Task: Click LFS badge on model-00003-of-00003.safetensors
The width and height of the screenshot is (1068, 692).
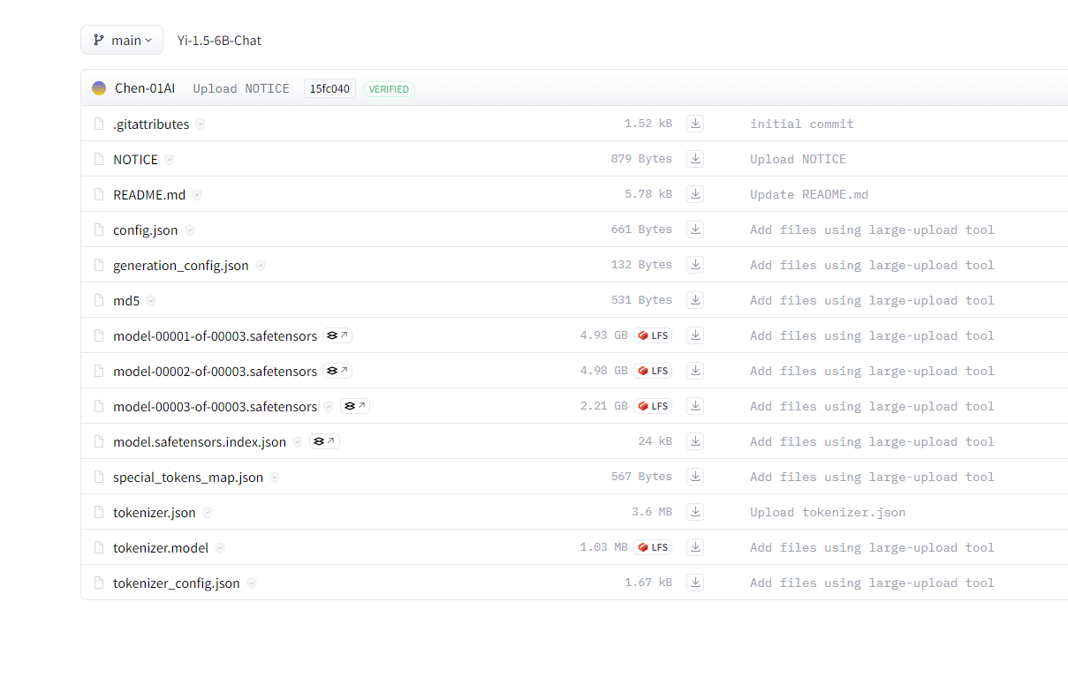Action: (653, 406)
